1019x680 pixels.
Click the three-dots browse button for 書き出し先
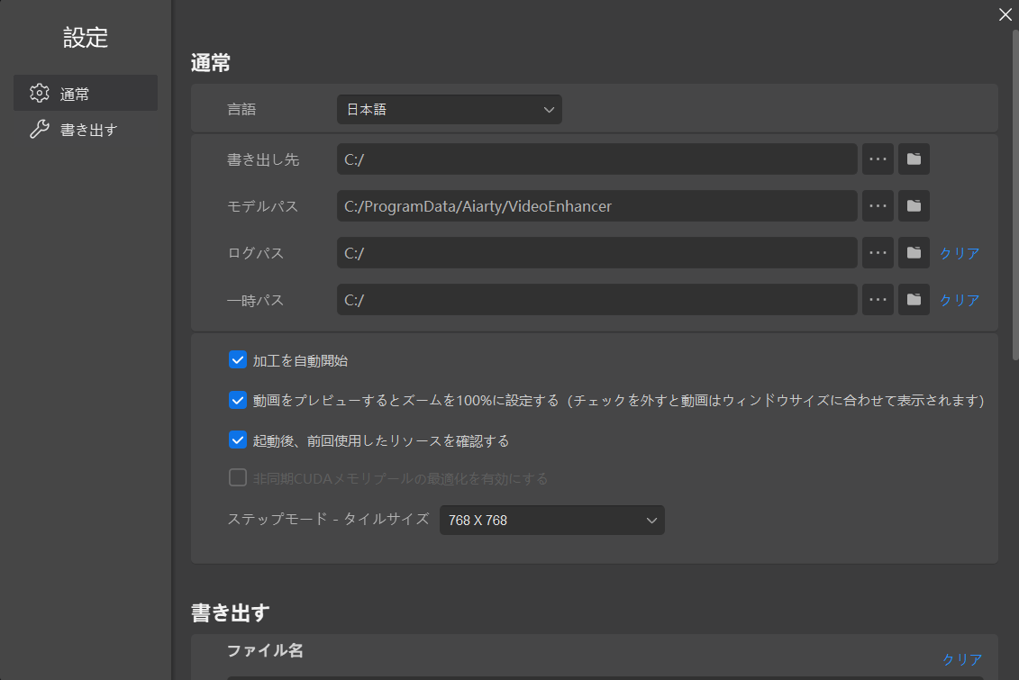click(x=878, y=159)
